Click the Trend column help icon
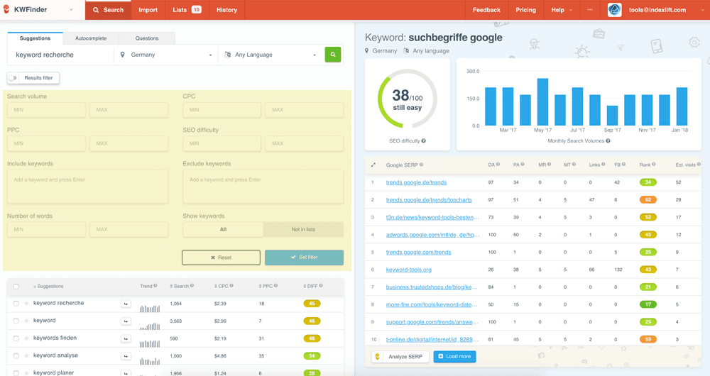 pos(155,286)
